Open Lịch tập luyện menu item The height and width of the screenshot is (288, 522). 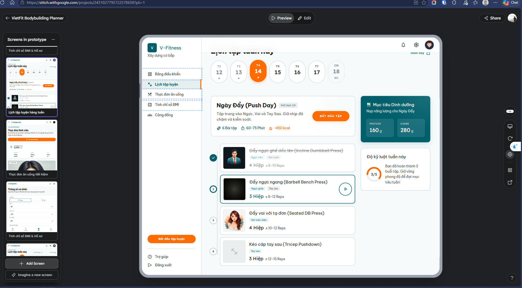[172, 84]
